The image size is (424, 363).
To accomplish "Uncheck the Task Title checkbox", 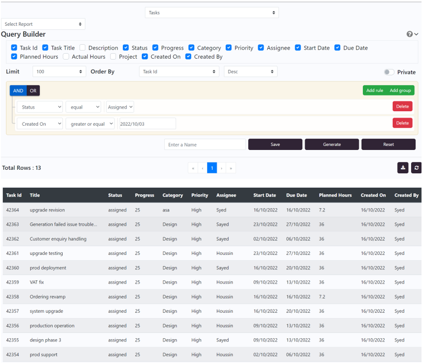I will [x=45, y=48].
